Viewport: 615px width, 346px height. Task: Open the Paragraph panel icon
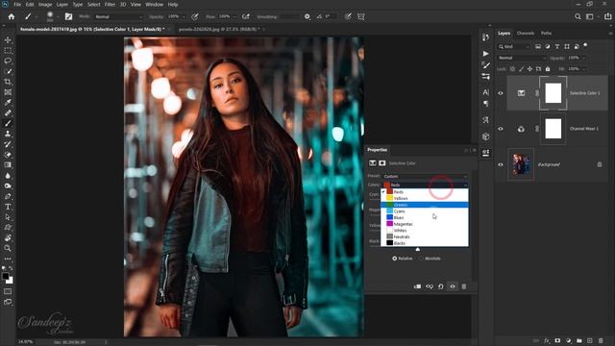(x=485, y=104)
